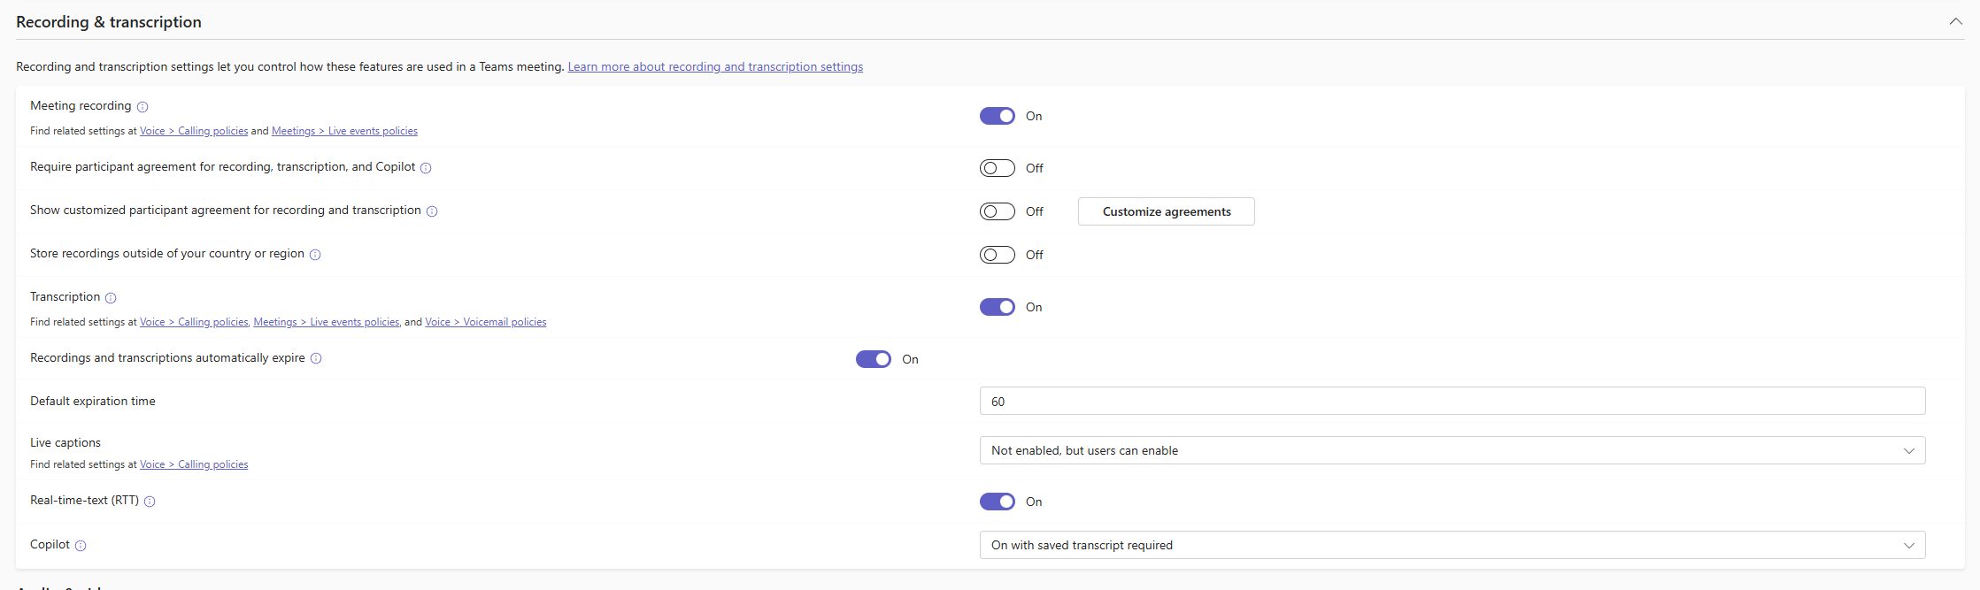The height and width of the screenshot is (590, 1980).
Task: Open Learn more about recording settings link
Action: click(715, 66)
